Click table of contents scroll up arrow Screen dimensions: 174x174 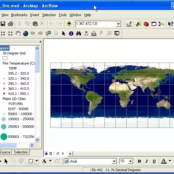37,48
